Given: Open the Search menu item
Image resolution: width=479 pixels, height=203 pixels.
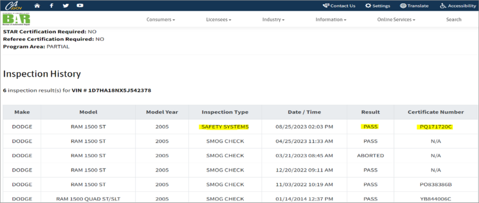Looking at the screenshot, I should (x=454, y=20).
